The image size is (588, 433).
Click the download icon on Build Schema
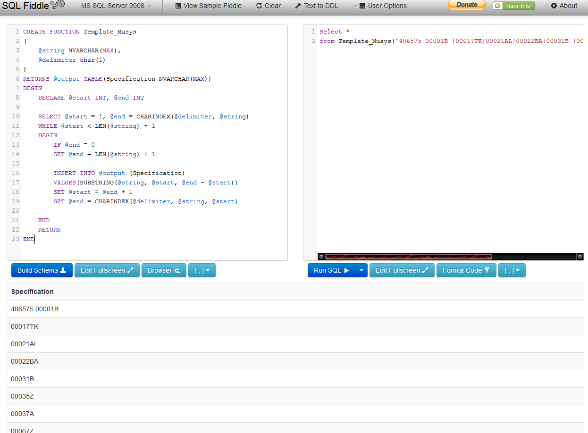pos(63,270)
